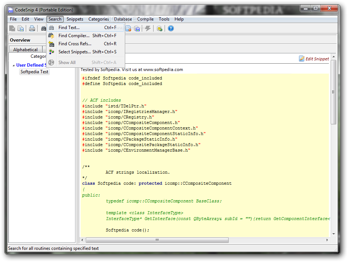Open the Edit menu
The image size is (348, 262).
(x=25, y=19)
